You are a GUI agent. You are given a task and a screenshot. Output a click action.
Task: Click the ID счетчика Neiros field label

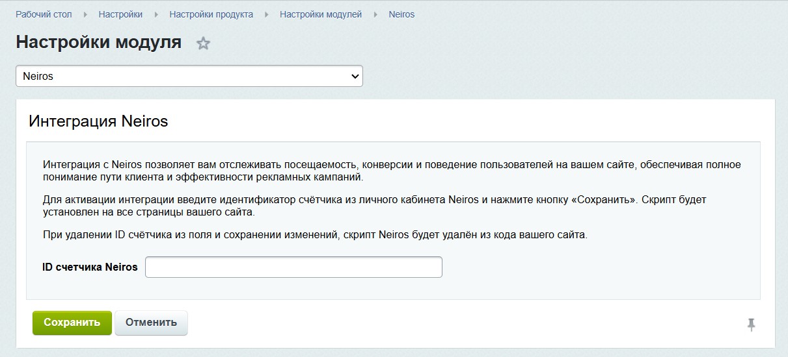pyautogui.click(x=90, y=267)
